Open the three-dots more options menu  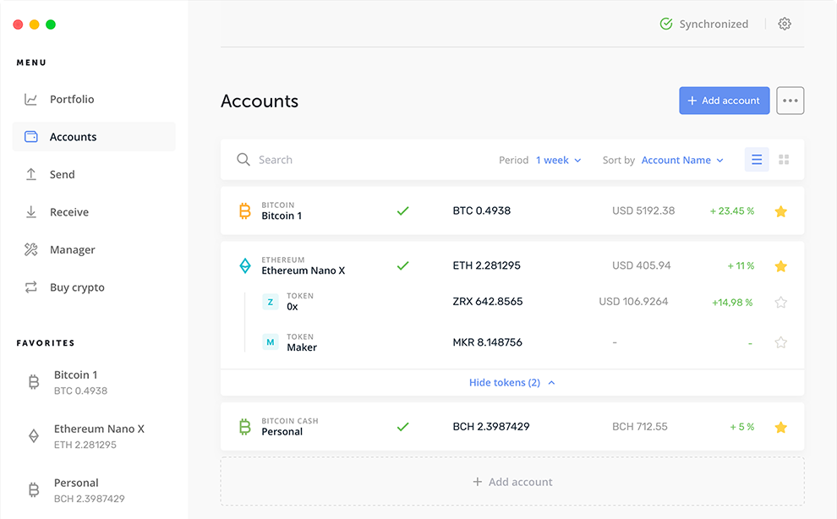coord(790,101)
